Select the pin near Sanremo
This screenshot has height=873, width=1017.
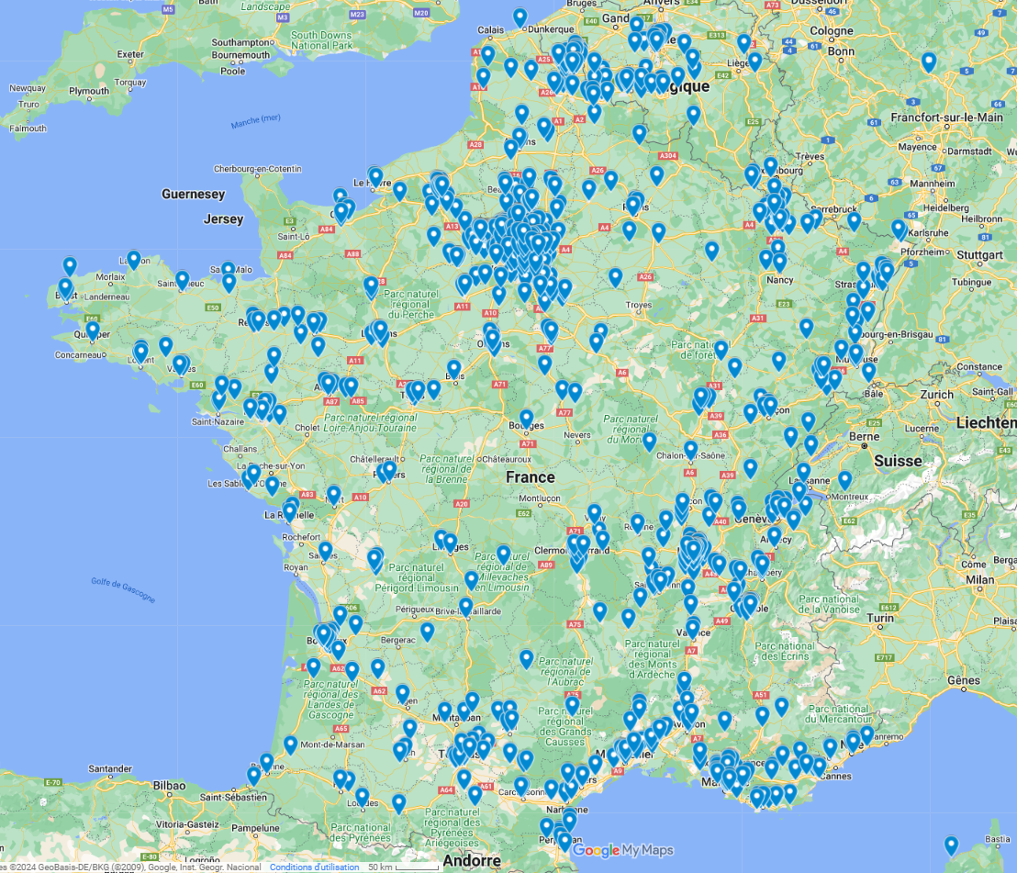866,734
